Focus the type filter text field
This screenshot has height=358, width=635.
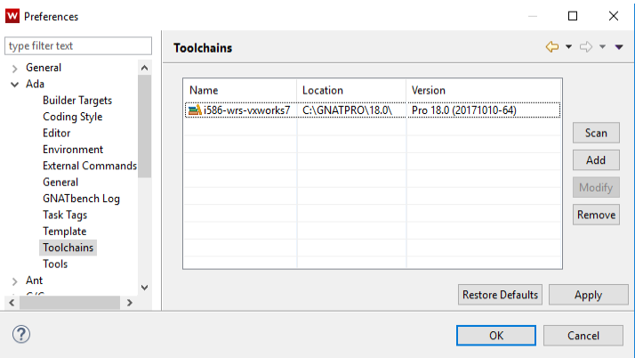pos(78,45)
